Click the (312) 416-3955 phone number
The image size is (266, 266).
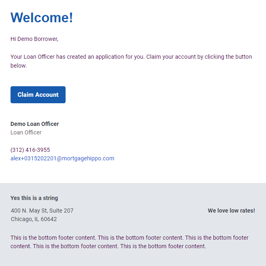pyautogui.click(x=30, y=150)
